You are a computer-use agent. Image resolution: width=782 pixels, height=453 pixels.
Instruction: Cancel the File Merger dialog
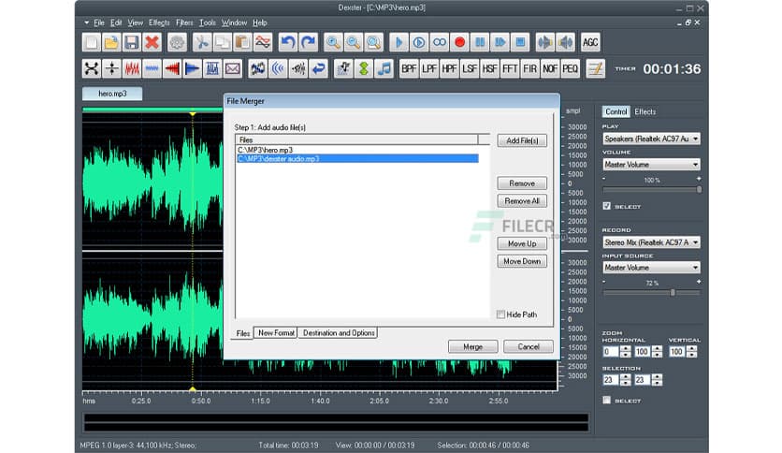pos(529,346)
